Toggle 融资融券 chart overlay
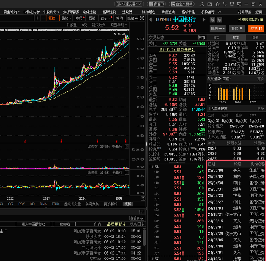The height and width of the screenshot is (261, 266). pyautogui.click(x=98, y=25)
